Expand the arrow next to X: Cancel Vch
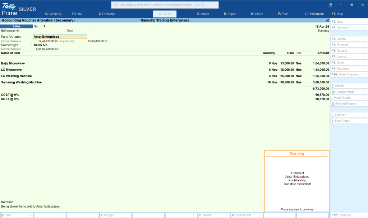 pyautogui.click(x=261, y=215)
